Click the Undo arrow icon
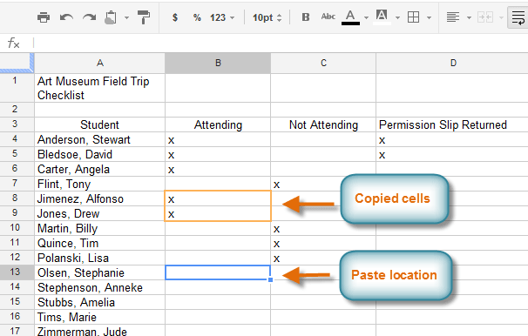Viewport: 528px width, 336px height. (x=66, y=17)
